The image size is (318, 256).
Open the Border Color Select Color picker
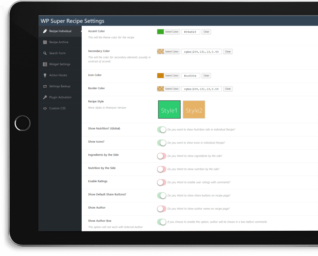click(172, 89)
